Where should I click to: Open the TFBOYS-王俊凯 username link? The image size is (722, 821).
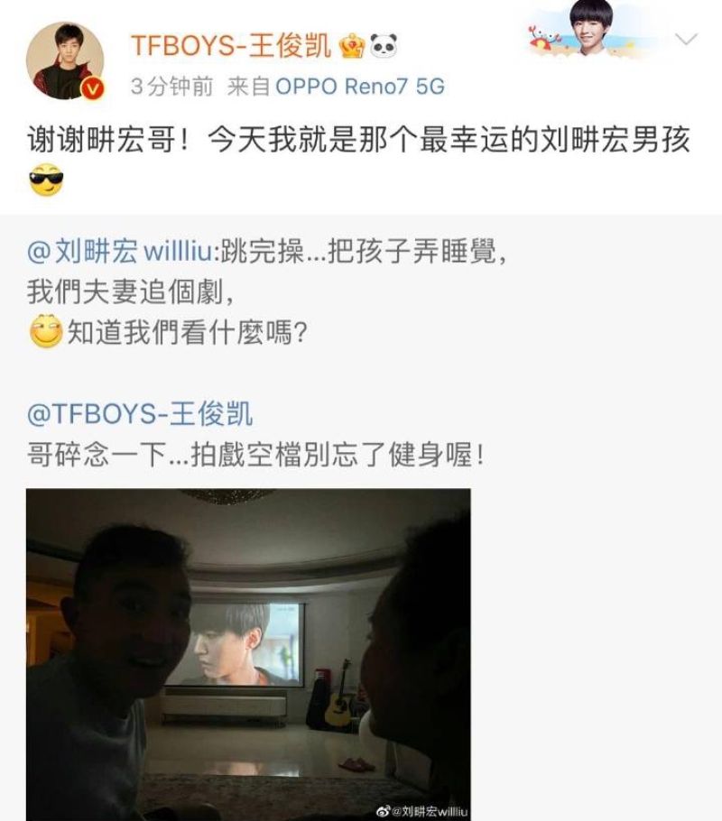[x=231, y=45]
